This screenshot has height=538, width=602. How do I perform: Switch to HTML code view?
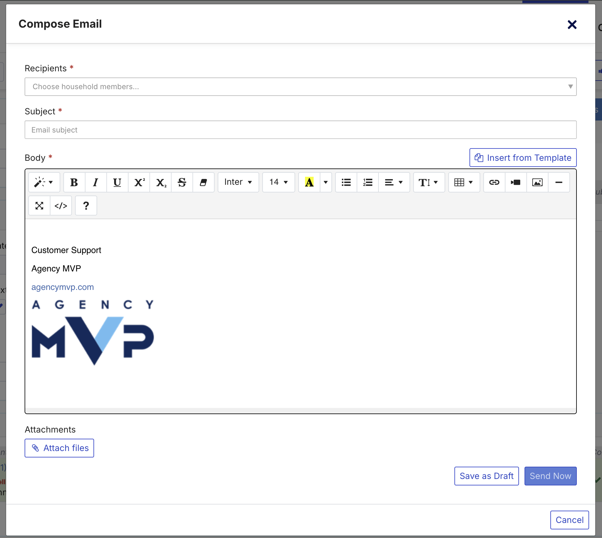[61, 206]
